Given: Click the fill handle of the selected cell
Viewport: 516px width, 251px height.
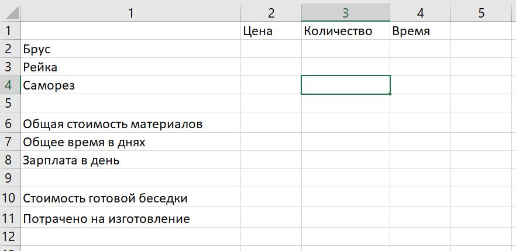Looking at the screenshot, I should [x=390, y=94].
